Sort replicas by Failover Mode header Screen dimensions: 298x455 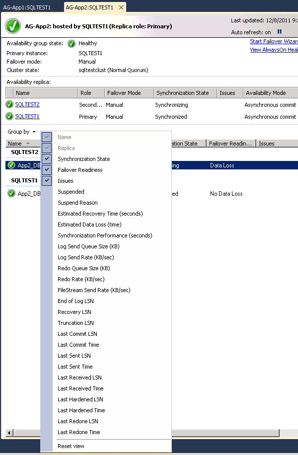pos(129,93)
